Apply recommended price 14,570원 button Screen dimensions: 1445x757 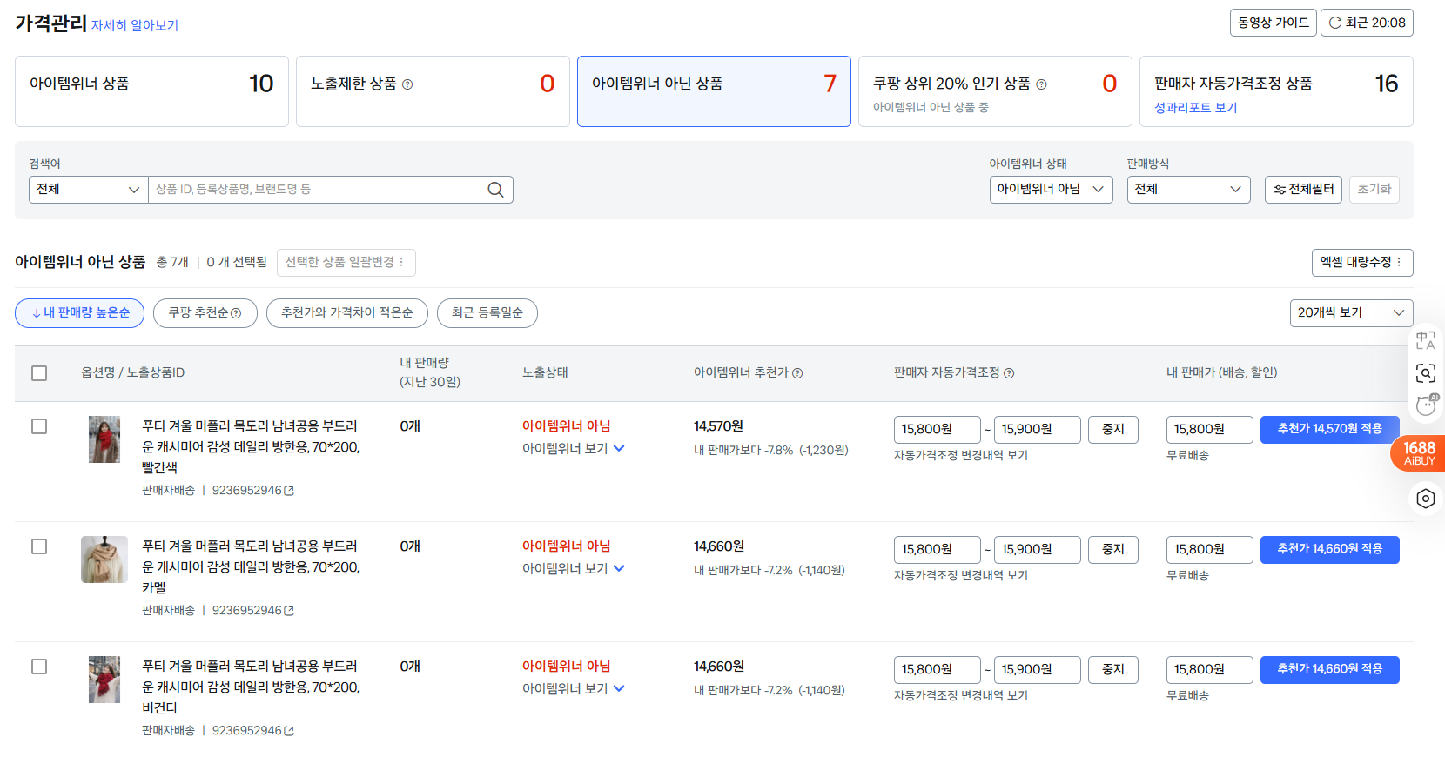pos(1329,429)
